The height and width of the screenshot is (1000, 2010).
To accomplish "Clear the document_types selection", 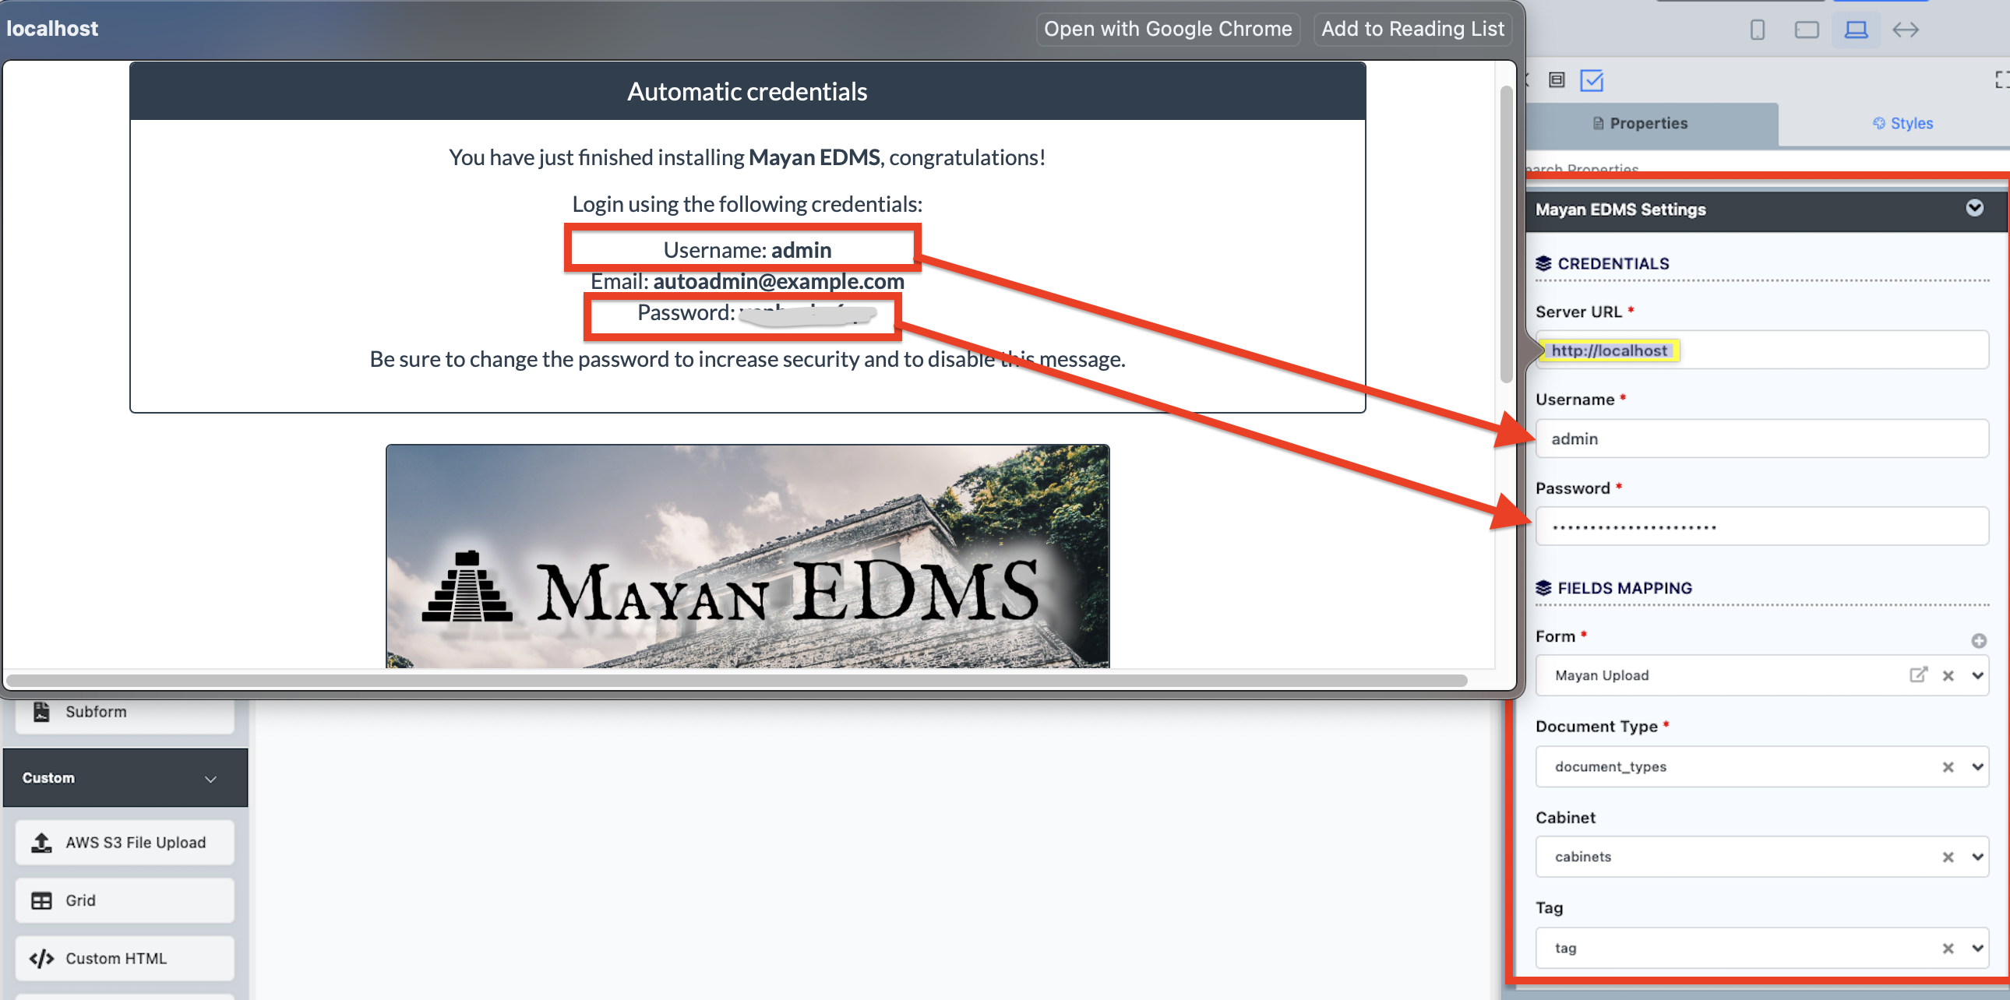I will [1948, 767].
